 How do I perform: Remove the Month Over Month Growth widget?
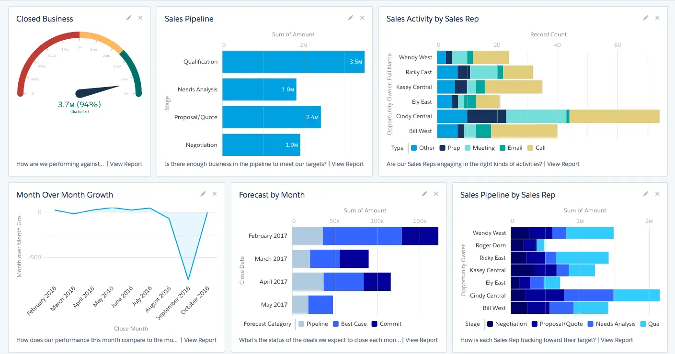point(215,193)
